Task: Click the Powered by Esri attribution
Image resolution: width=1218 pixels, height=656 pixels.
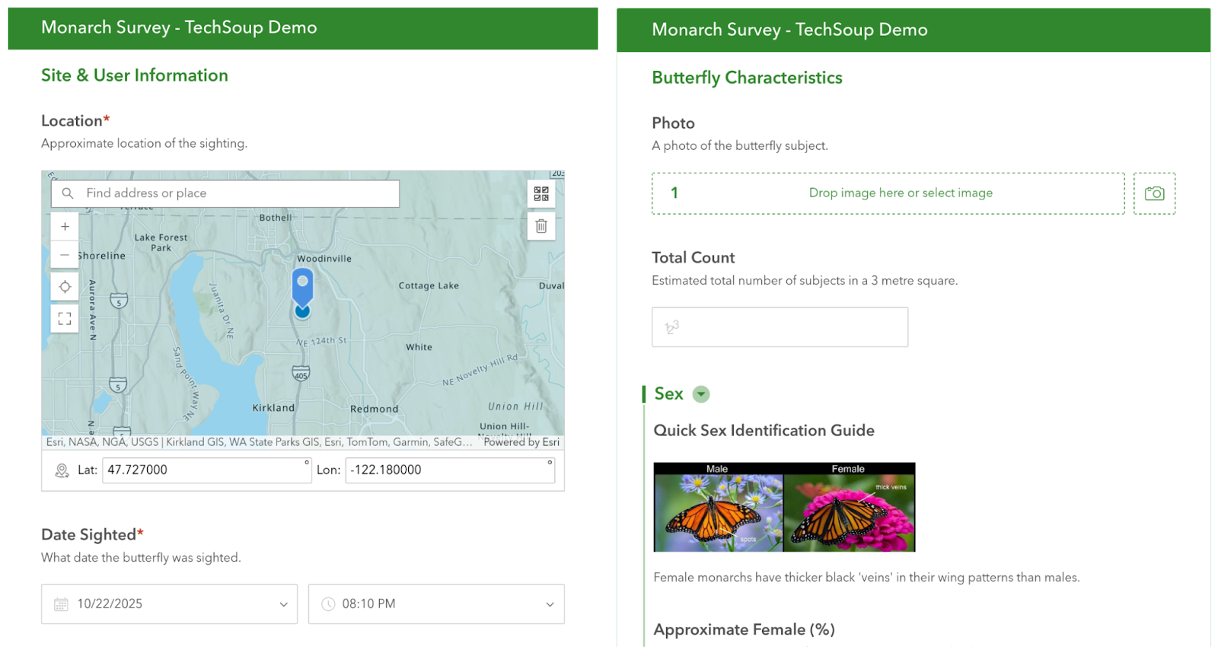Action: pos(521,442)
